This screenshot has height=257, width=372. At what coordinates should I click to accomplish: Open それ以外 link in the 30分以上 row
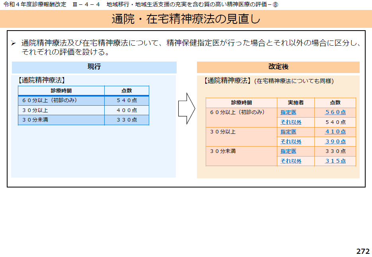coord(291,142)
